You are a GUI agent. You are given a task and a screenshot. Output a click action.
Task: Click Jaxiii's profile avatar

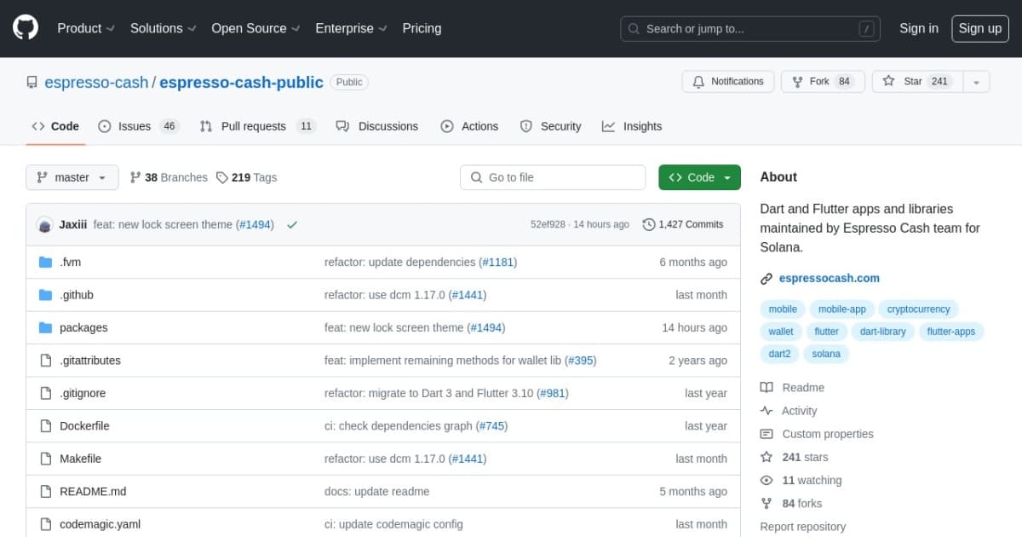44,224
